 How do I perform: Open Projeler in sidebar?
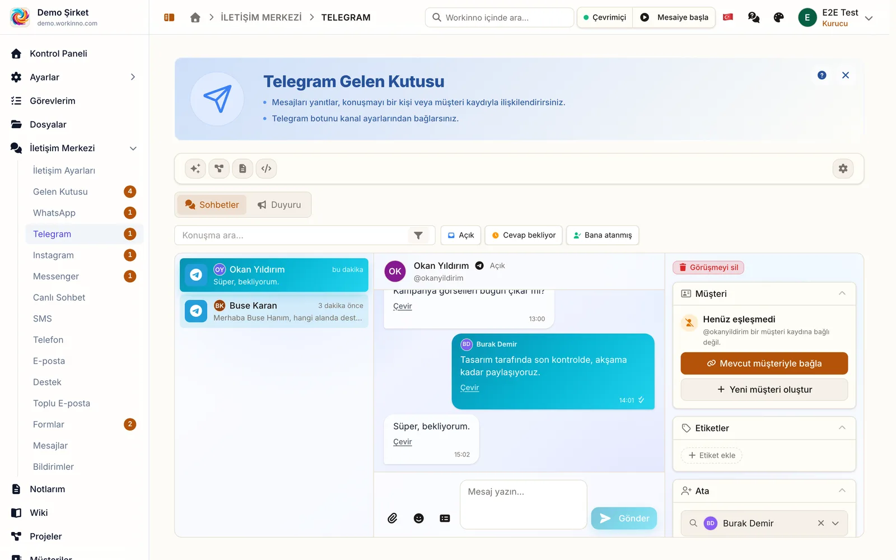(x=45, y=536)
